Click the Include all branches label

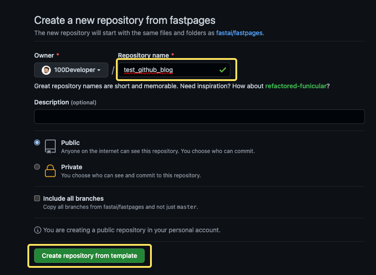[73, 198]
